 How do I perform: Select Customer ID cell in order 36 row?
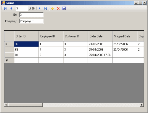click(75, 44)
